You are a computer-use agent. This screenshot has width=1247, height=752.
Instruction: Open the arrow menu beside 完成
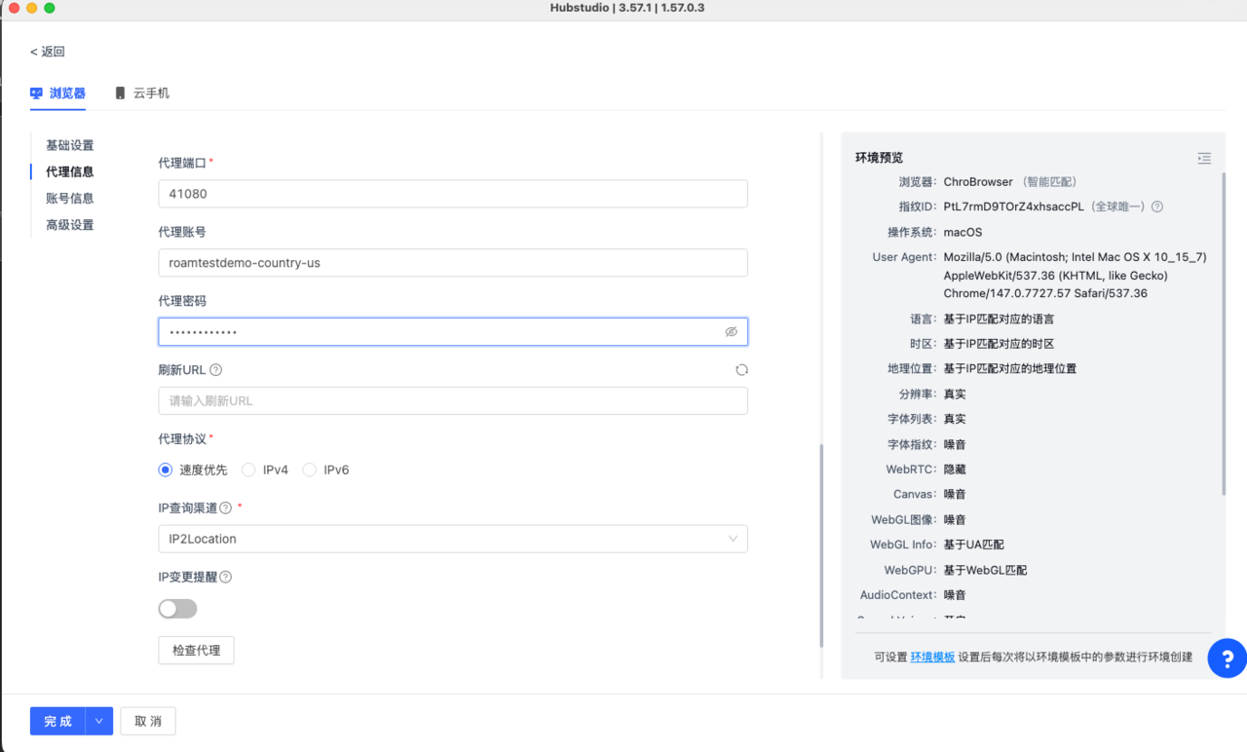click(99, 721)
